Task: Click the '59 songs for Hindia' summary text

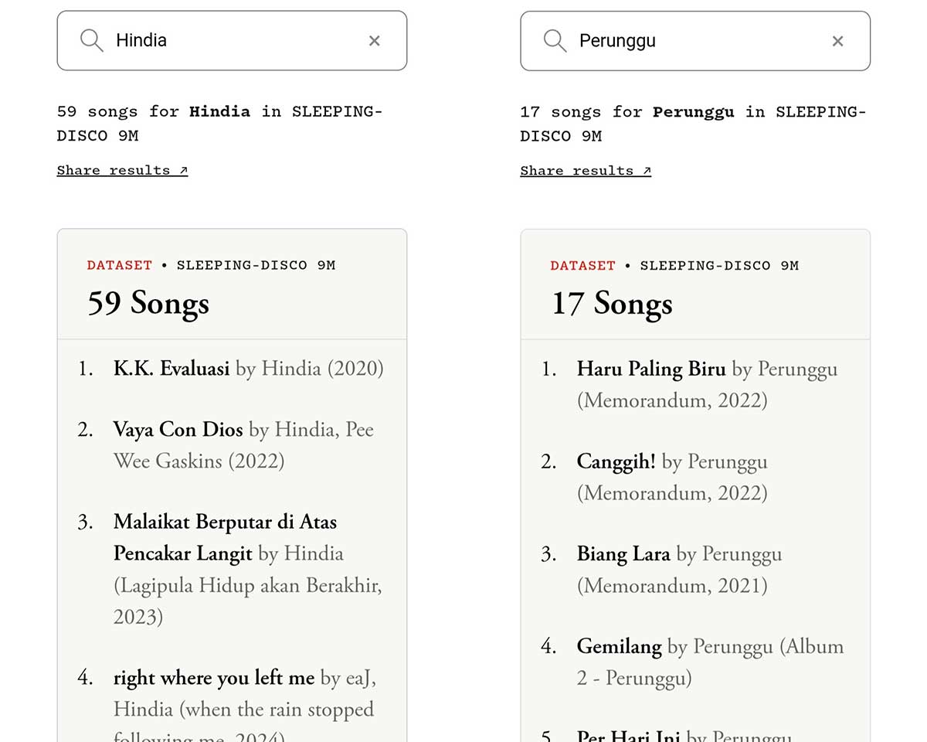Action: click(220, 124)
